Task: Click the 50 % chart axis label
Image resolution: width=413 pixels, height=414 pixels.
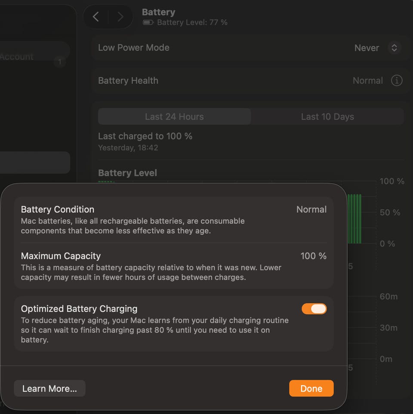Action: pyautogui.click(x=390, y=212)
